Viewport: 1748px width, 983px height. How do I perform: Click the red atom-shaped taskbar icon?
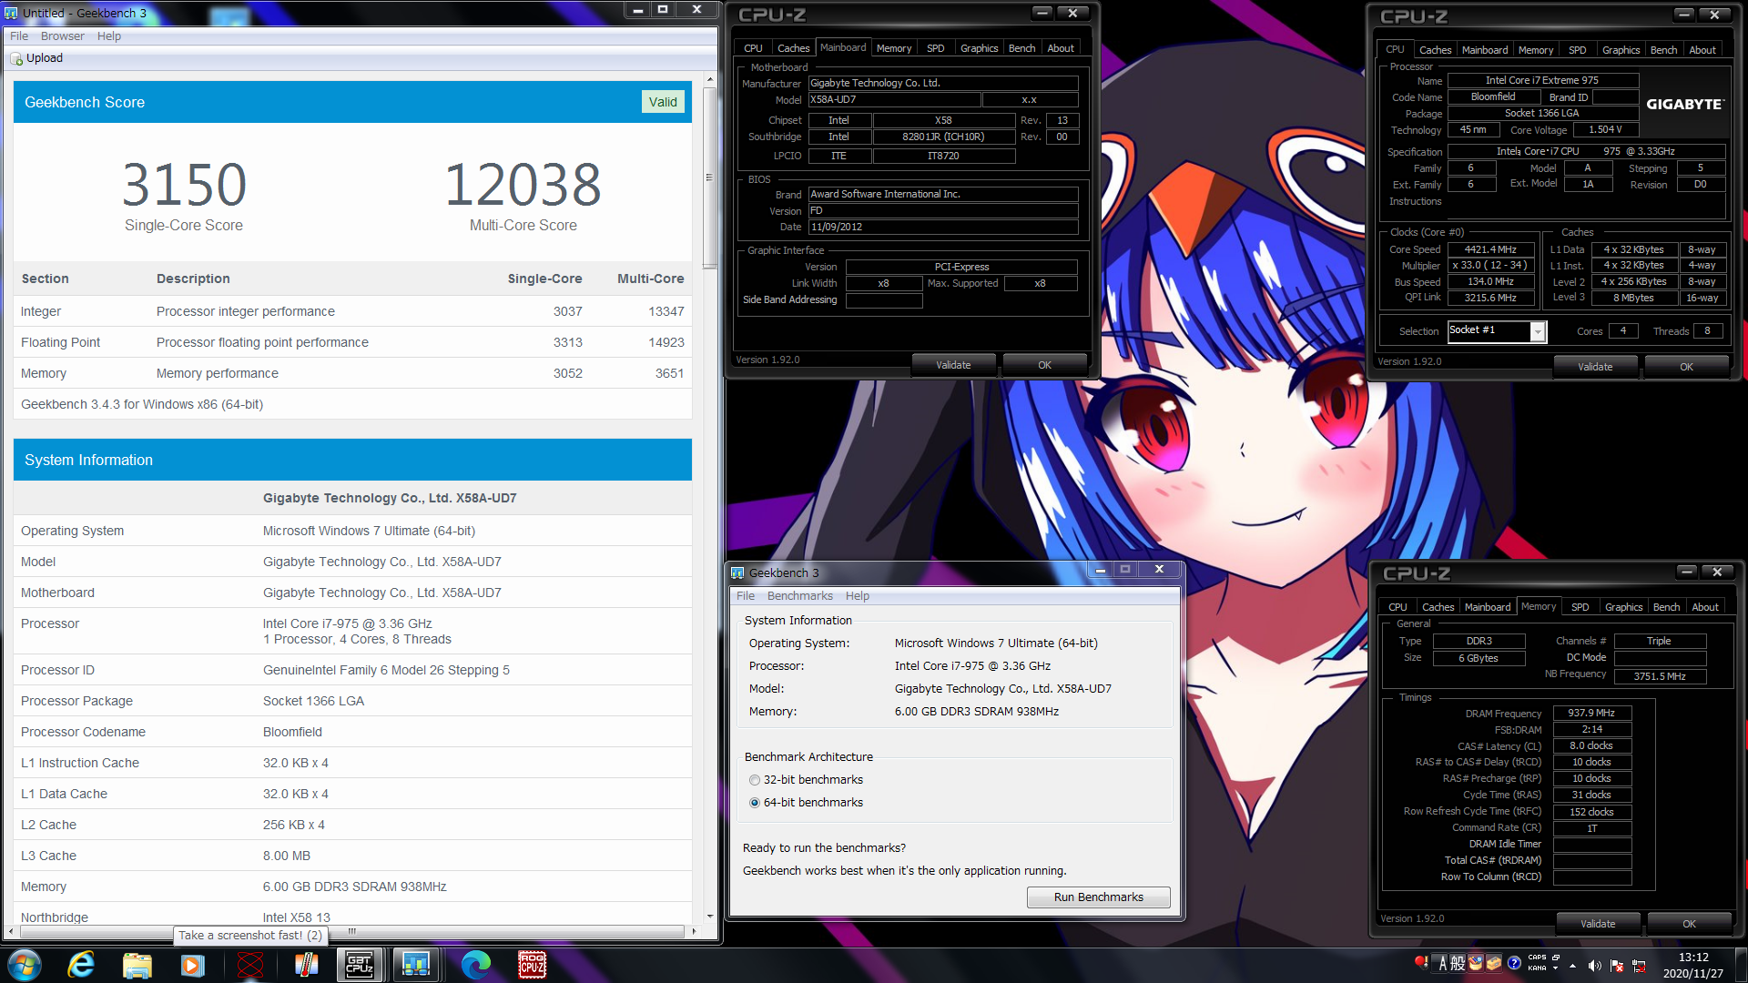249,965
